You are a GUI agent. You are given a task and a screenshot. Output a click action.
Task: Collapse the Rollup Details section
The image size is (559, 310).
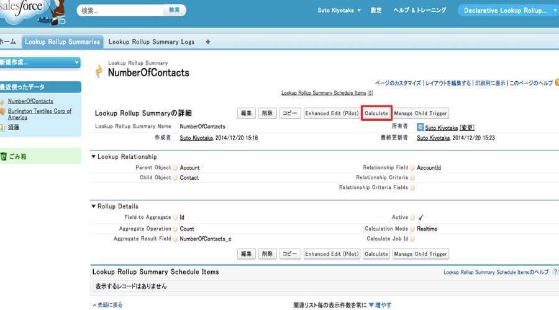tap(94, 206)
